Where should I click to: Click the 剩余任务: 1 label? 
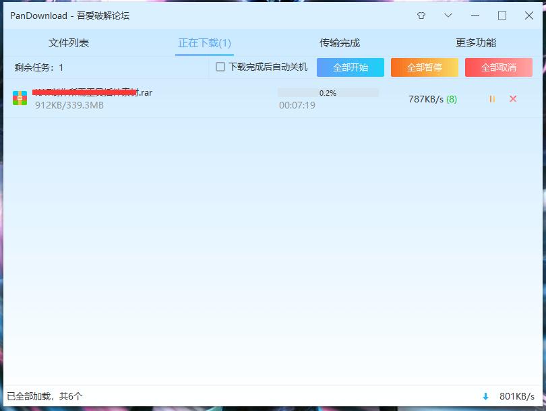(x=39, y=67)
